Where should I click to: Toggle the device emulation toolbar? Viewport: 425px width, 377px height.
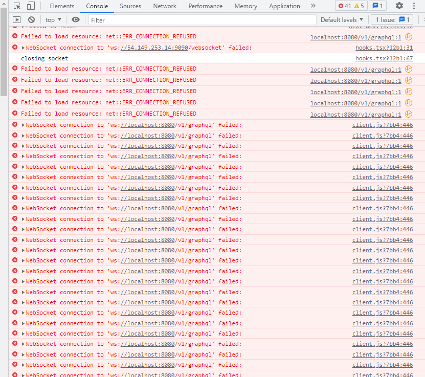coord(30,6)
